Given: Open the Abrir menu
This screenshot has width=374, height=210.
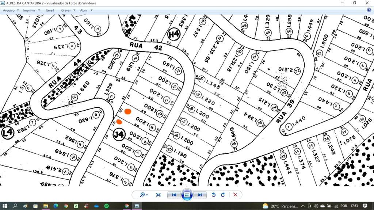Looking at the screenshot, I should tap(86, 10).
